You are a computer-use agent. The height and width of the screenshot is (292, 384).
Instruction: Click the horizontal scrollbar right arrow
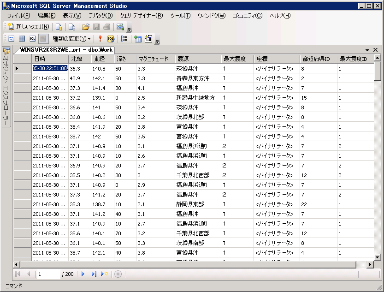pos(370,265)
